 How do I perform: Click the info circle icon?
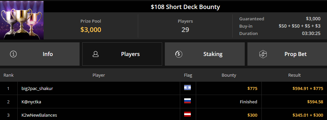coord(13,54)
